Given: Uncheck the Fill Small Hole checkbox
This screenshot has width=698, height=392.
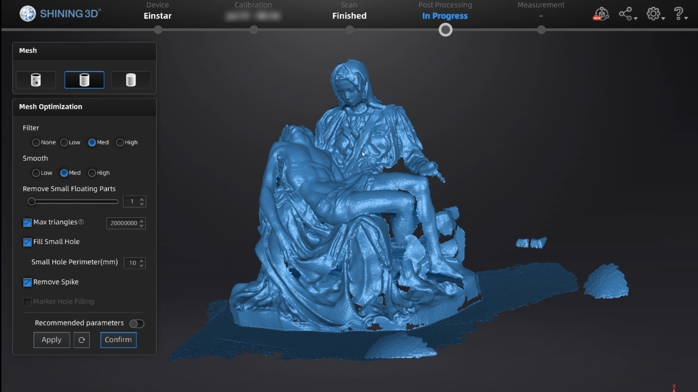Looking at the screenshot, I should pyautogui.click(x=27, y=242).
